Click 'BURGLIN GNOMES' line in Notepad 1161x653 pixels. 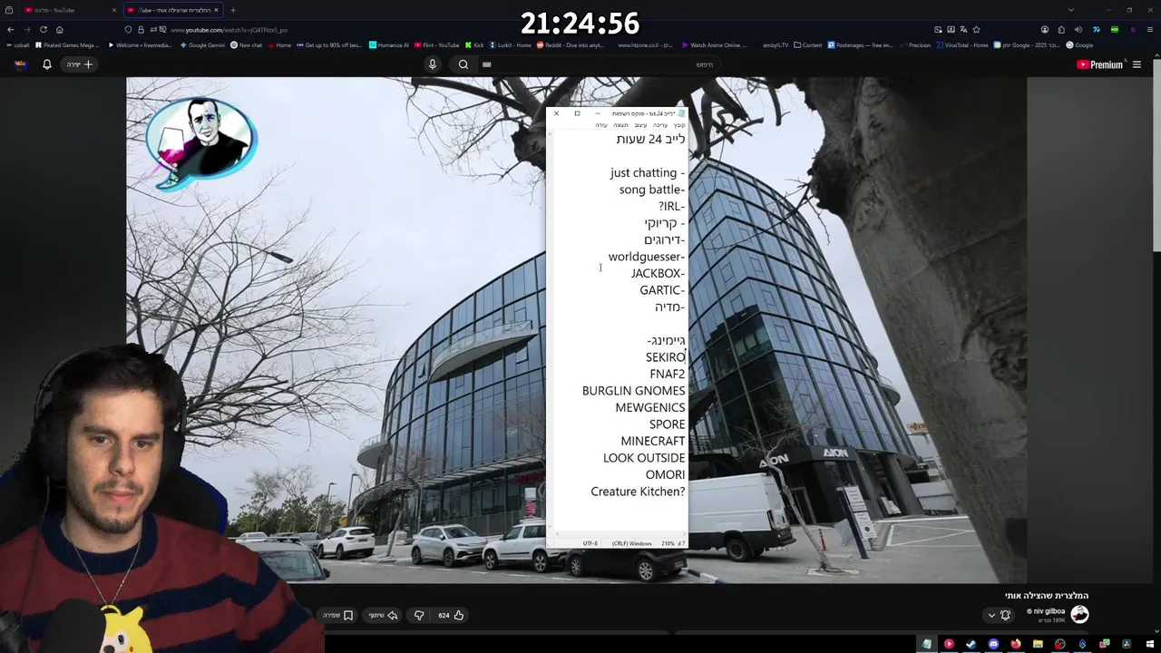tap(633, 391)
